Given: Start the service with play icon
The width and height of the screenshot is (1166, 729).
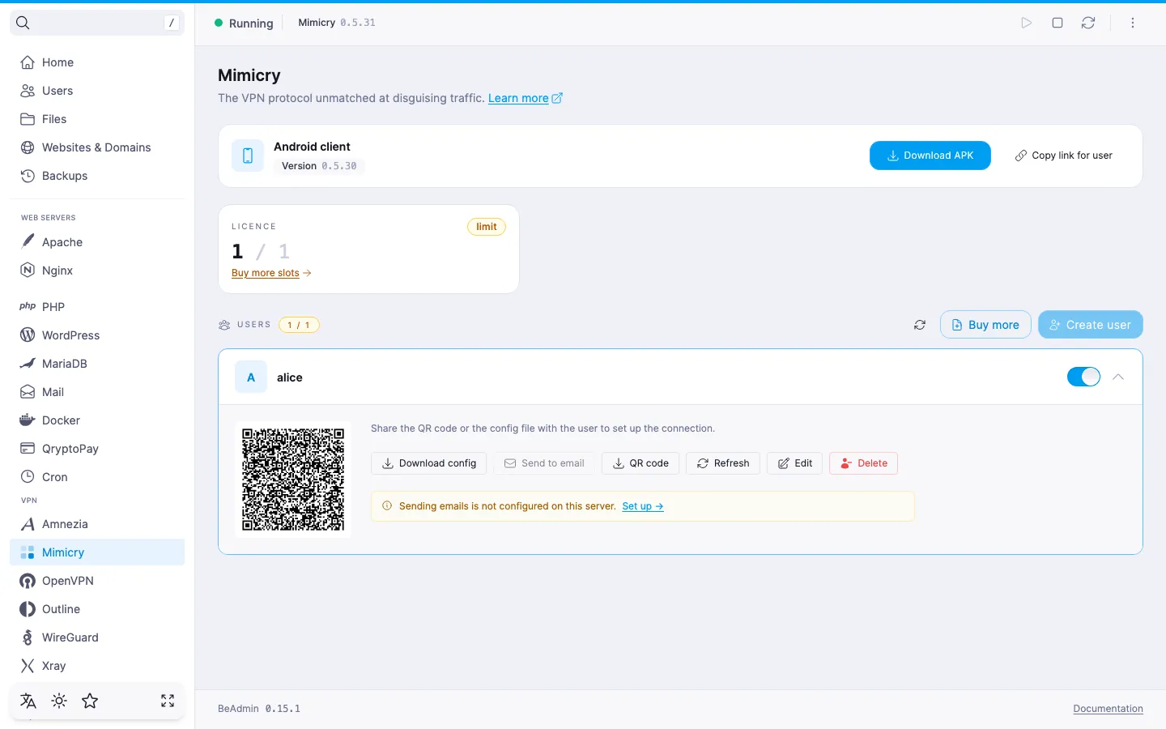Looking at the screenshot, I should click(x=1027, y=23).
